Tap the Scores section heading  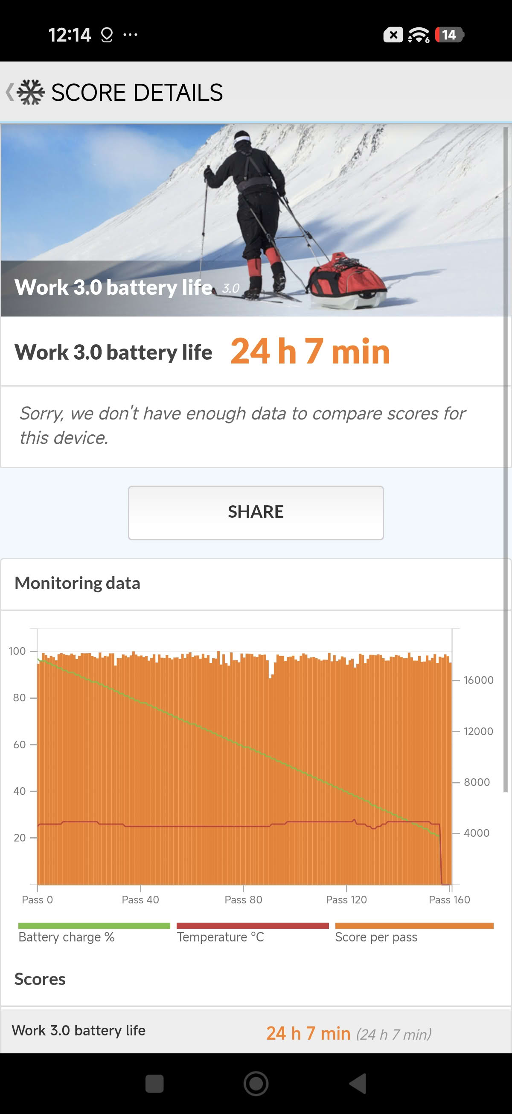click(x=40, y=979)
